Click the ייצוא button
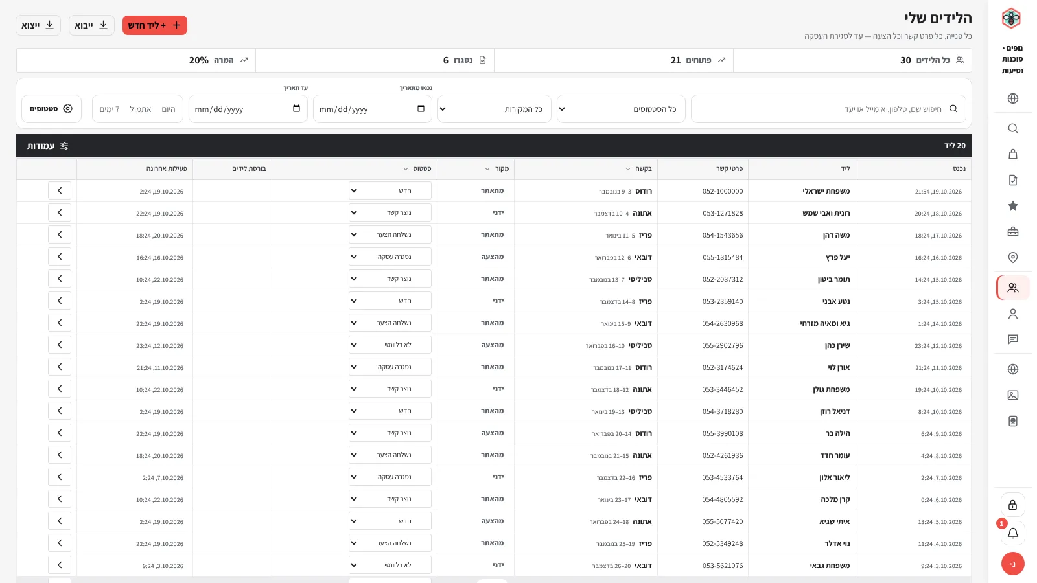The image size is (1037, 583). tap(38, 25)
